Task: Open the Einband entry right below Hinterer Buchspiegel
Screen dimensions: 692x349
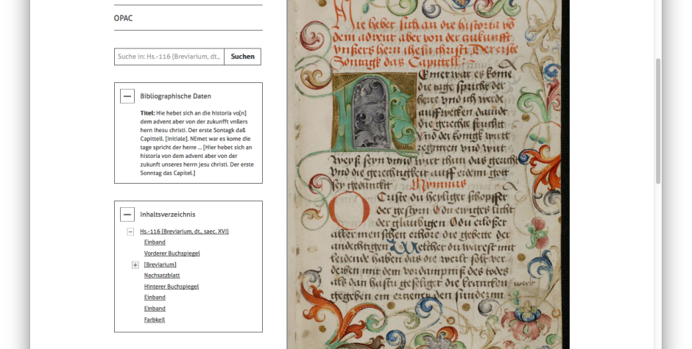Action: 155,298
